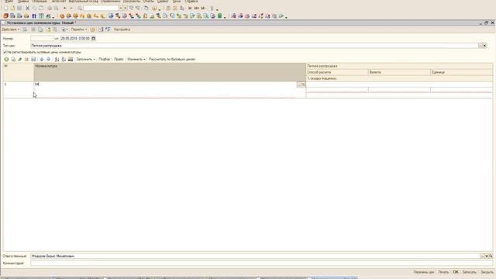Open the Файл menu
The height and width of the screenshot is (279, 496).
9,2
